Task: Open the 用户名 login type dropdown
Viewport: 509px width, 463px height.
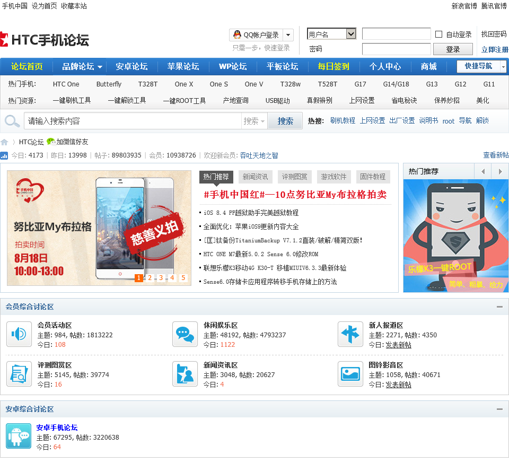Action: click(x=332, y=34)
